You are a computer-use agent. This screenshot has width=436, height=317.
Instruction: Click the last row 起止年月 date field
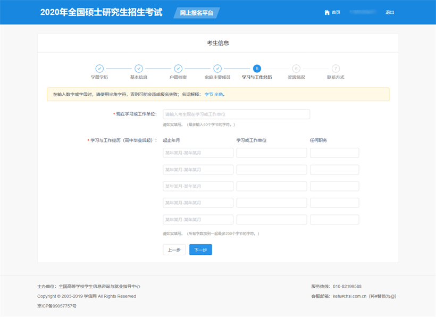click(x=198, y=220)
